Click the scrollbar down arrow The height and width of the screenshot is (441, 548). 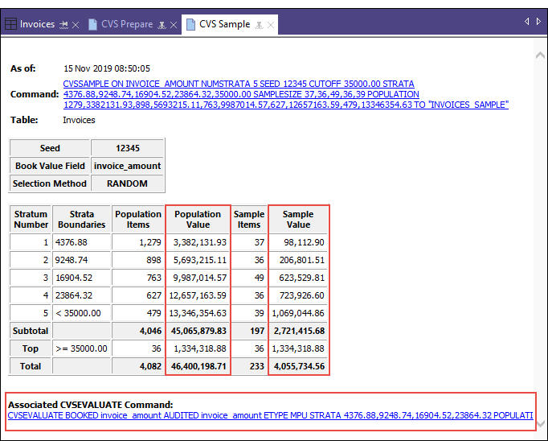(540, 422)
